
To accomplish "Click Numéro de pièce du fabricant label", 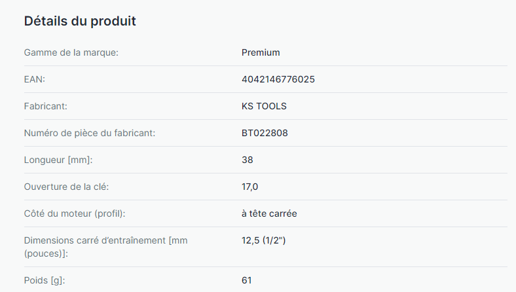I will (90, 133).
